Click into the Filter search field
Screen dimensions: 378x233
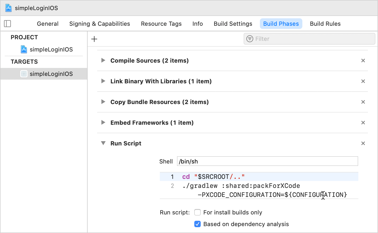(x=310, y=39)
